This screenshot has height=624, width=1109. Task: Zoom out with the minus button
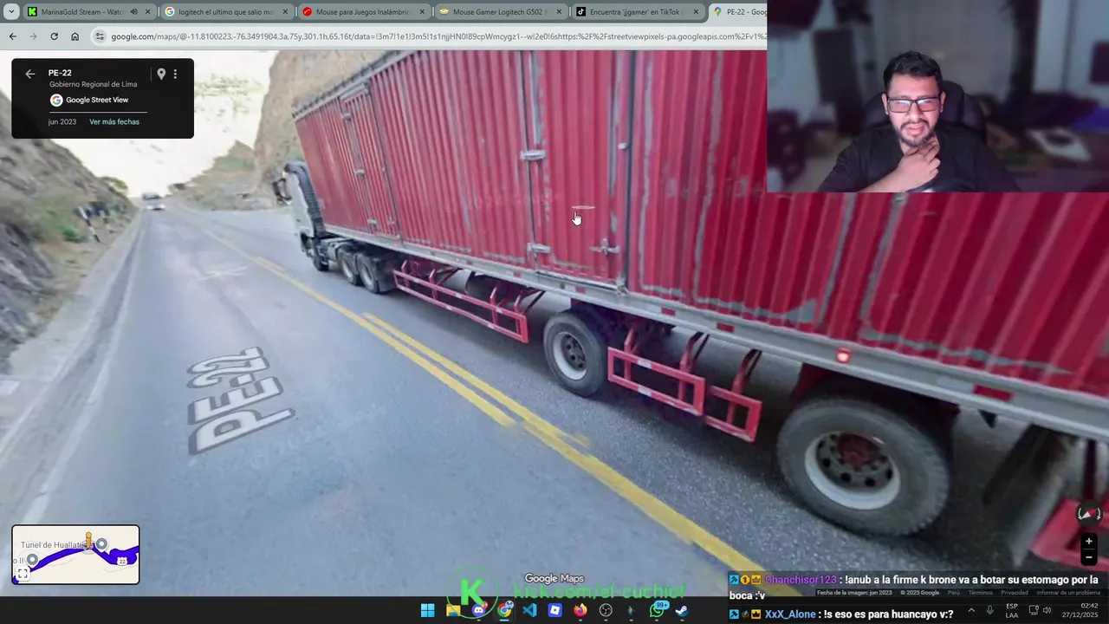click(1089, 557)
